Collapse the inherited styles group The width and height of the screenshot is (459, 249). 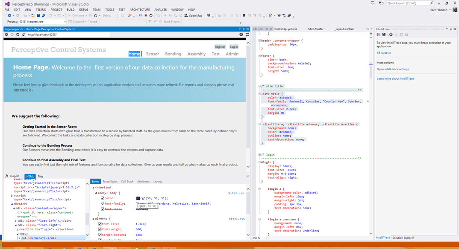click(94, 187)
